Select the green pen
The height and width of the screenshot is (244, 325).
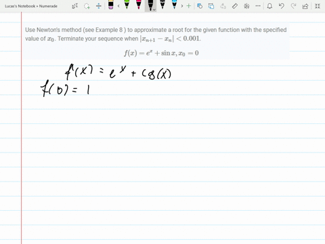click(127, 5)
